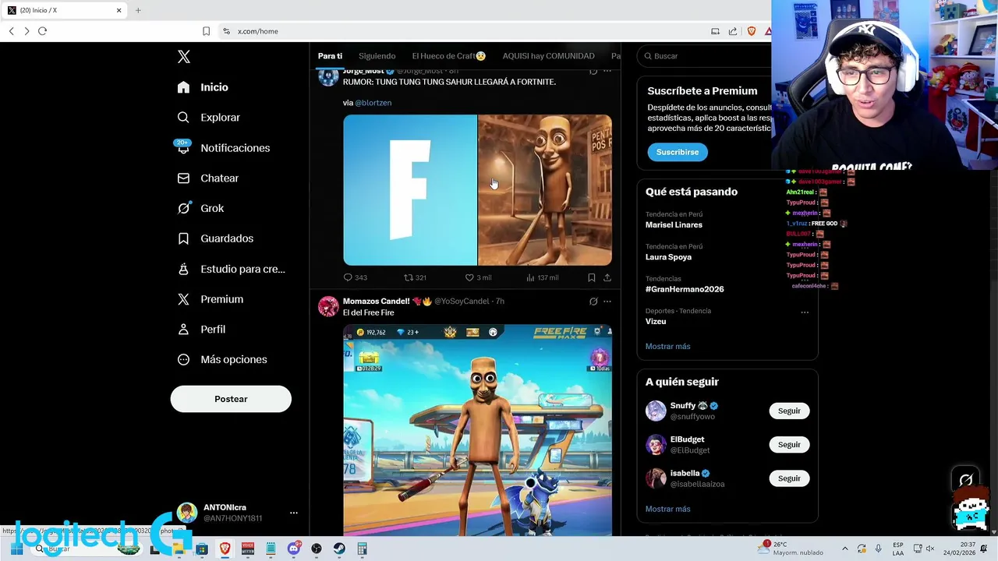
Task: Like the Fortnite rumor post
Action: 478,277
